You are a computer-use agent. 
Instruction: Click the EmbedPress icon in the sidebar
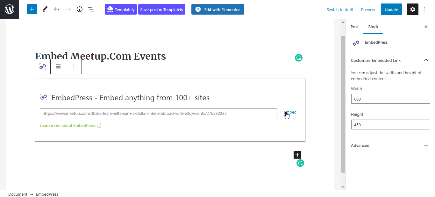(356, 43)
